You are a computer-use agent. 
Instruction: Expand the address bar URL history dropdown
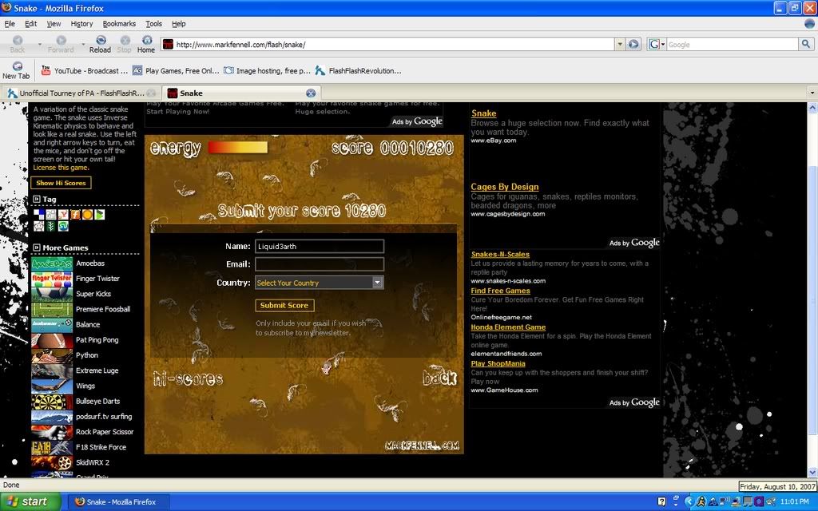pyautogui.click(x=619, y=45)
